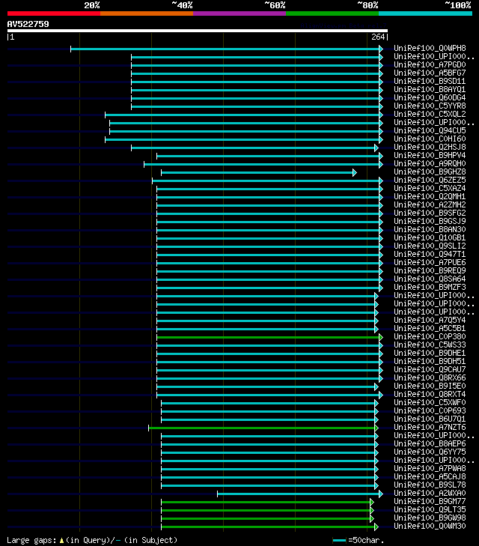Click the UniRef100_Q9SLI2 label
Viewport: 479px width, 546px height.
430,246
